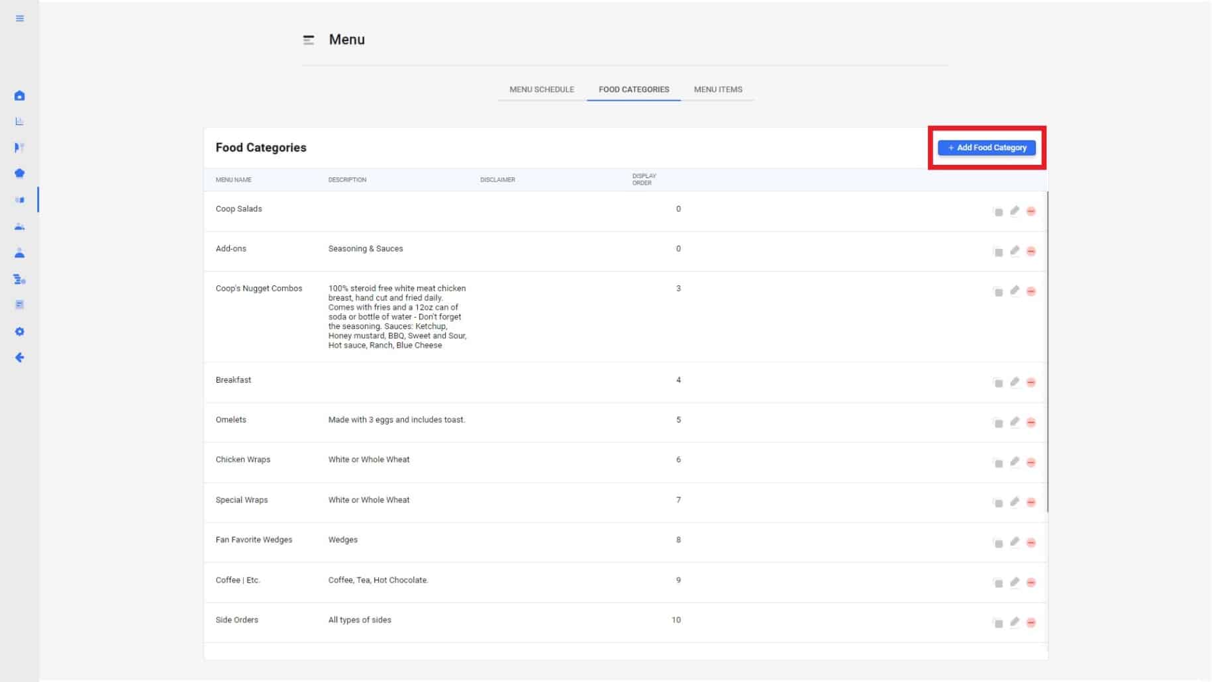Open the fork and knife sidebar icon
Screen dimensions: 1212x682
pos(20,148)
